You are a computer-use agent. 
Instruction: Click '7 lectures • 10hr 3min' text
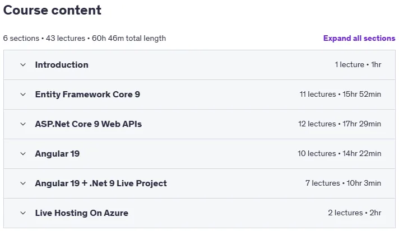344,183
